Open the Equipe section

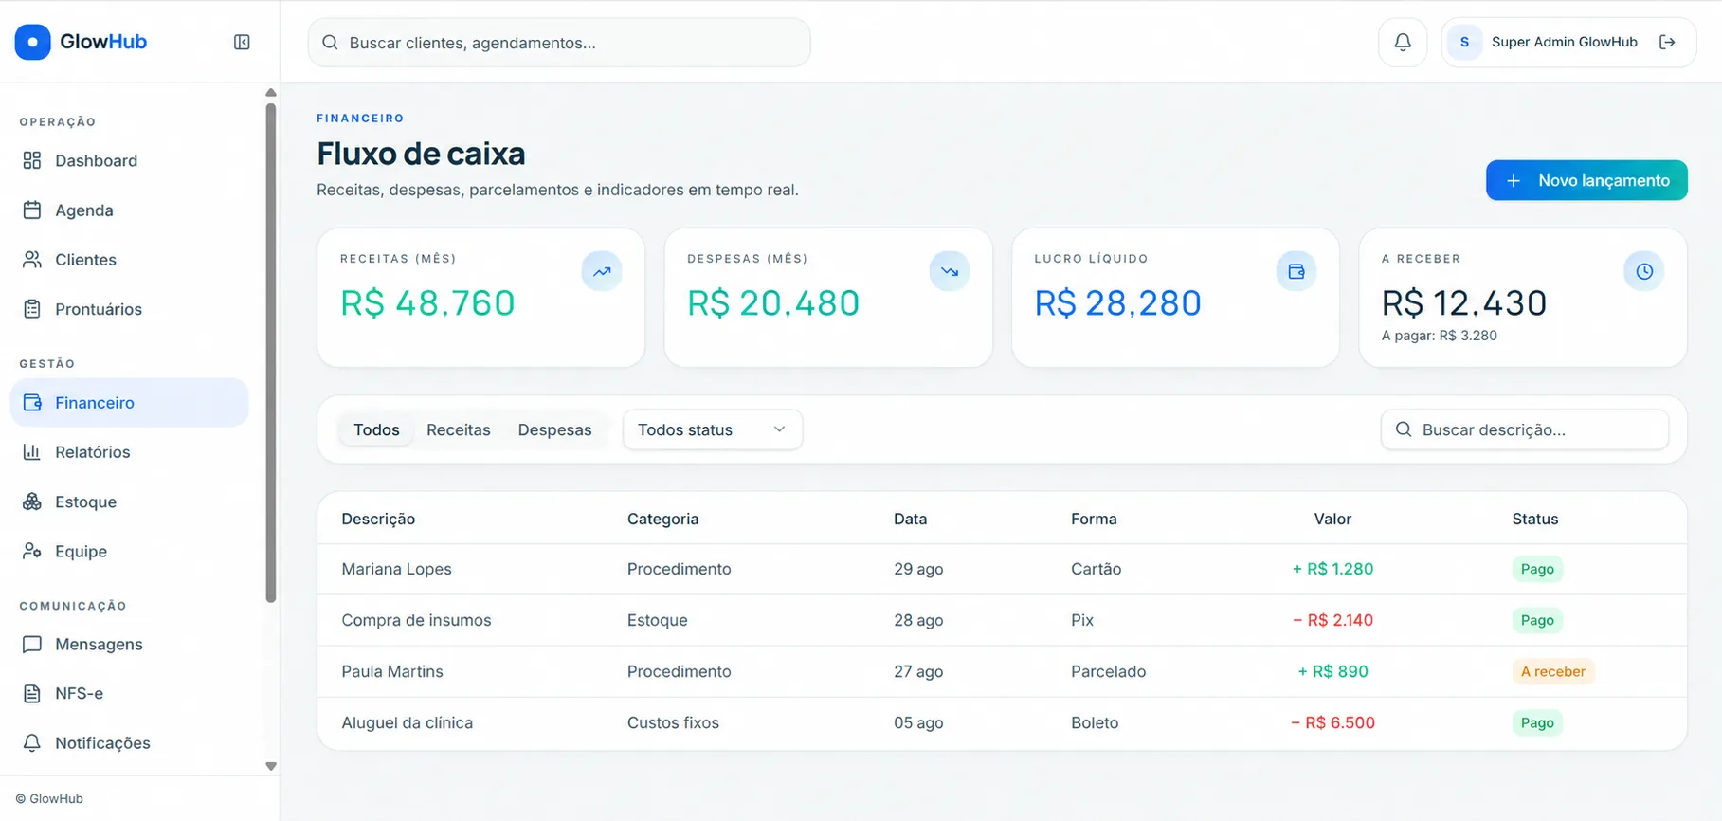(x=130, y=551)
